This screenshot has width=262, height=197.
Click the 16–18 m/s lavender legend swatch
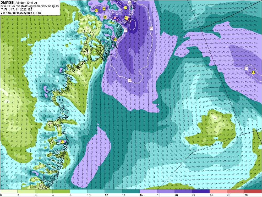(148, 191)
